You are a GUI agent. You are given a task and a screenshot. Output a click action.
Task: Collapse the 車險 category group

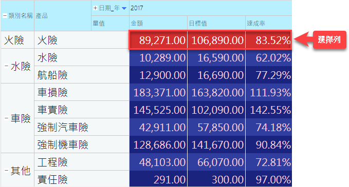tap(6, 118)
